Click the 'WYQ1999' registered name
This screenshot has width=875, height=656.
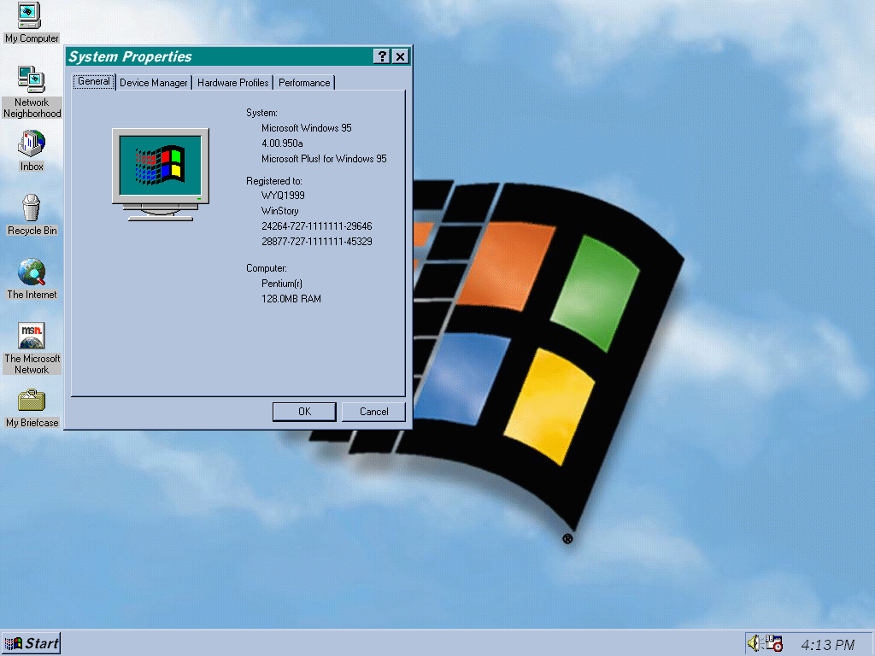[x=283, y=196]
